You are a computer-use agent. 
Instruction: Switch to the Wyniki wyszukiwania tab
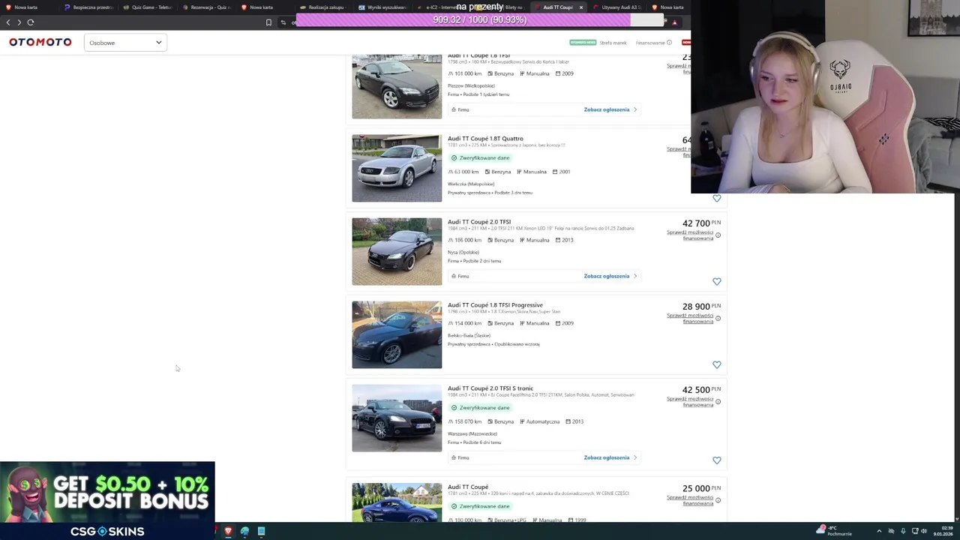pyautogui.click(x=382, y=7)
